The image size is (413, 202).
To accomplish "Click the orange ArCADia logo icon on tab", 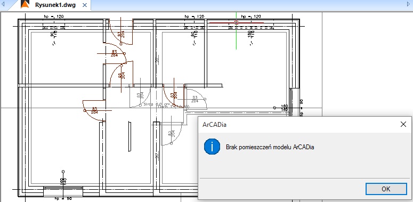I will [25, 4].
